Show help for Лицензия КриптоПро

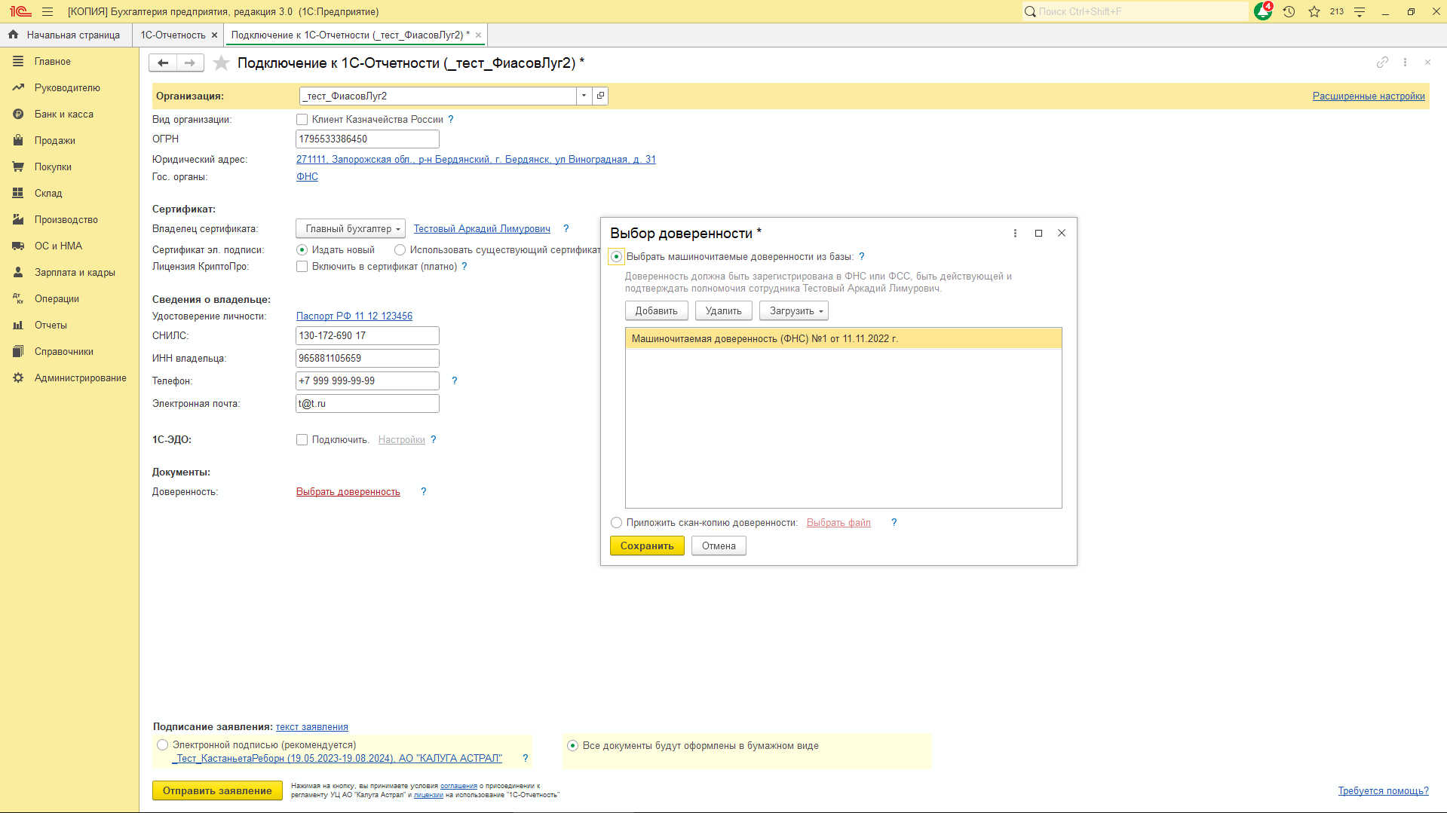pyautogui.click(x=464, y=266)
